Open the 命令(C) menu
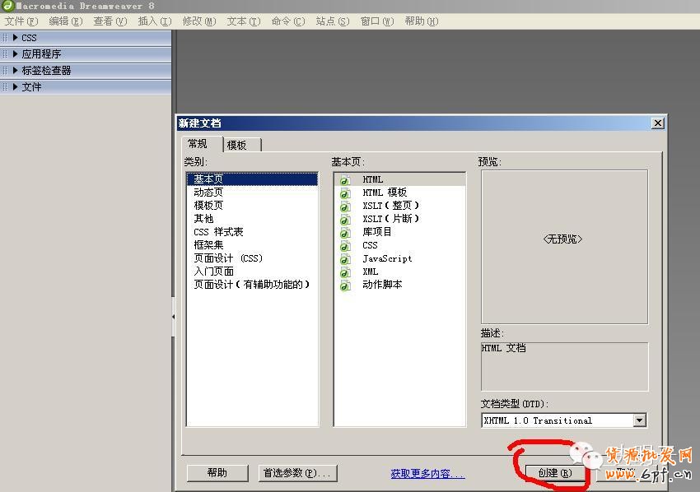Viewport: 700px width, 492px height. coord(288,21)
